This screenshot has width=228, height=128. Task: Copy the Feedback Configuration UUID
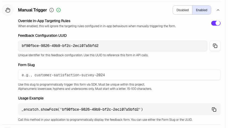pyautogui.click(x=215, y=46)
